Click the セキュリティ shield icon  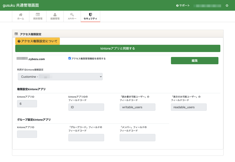(x=90, y=14)
